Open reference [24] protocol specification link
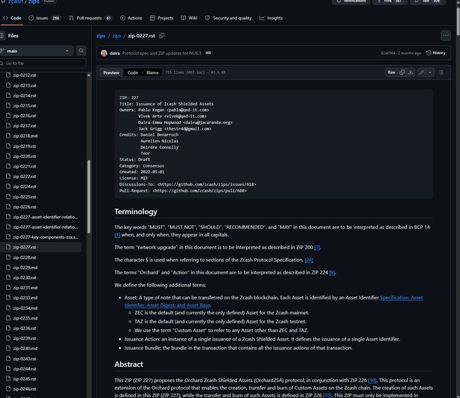 pyautogui.click(x=309, y=260)
